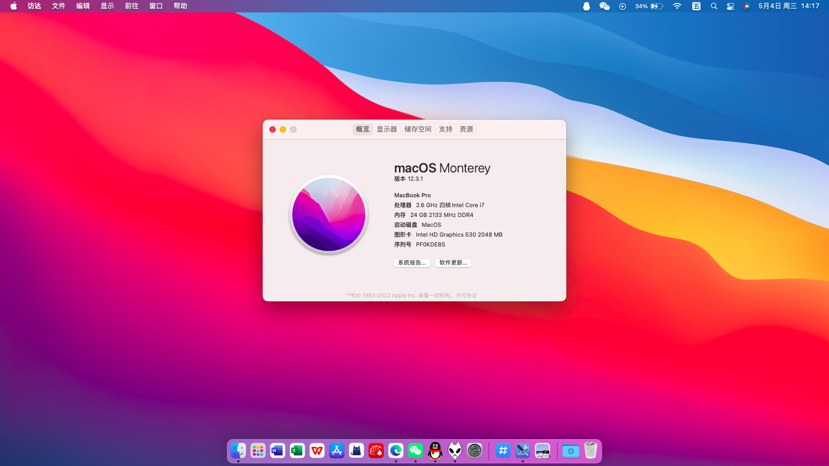The height and width of the screenshot is (466, 829).
Task: Click the processor text 2.6 GHz 四核Intel Core i7
Action: [x=450, y=205]
